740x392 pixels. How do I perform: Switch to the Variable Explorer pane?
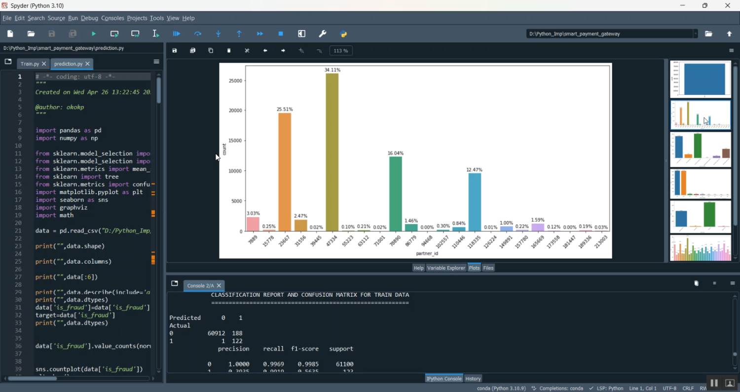point(446,268)
